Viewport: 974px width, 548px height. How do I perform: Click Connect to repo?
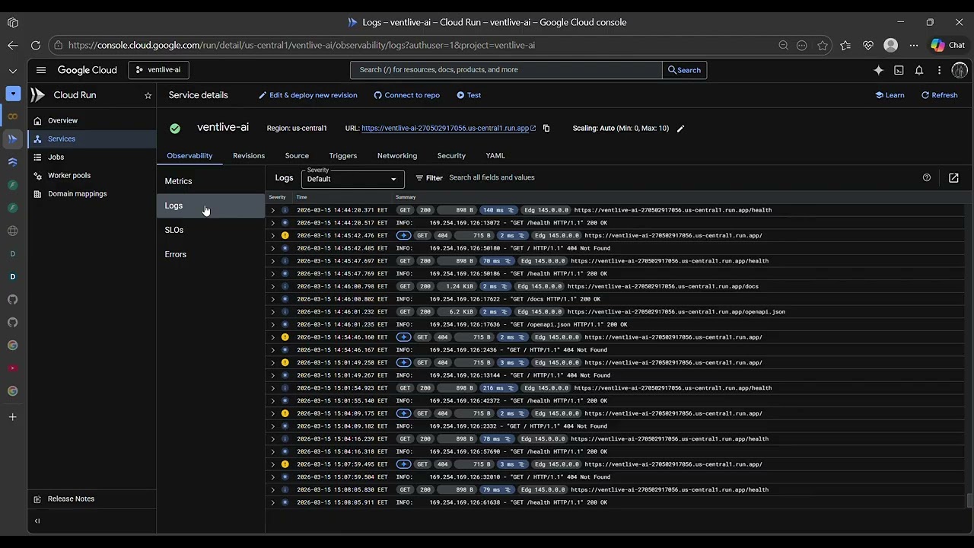click(406, 95)
